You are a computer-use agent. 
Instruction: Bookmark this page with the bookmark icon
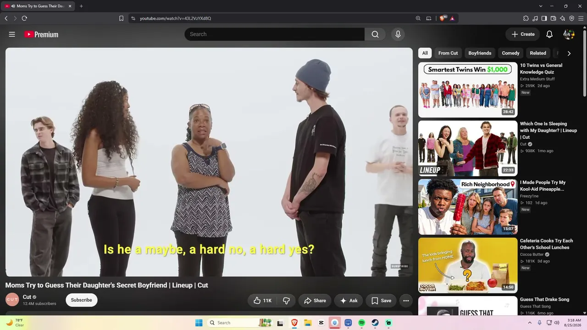[x=121, y=18]
